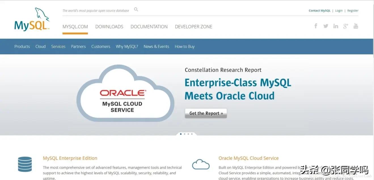The width and height of the screenshot is (374, 180).
Task: Go to the DOWNLOADS tab
Action: pyautogui.click(x=109, y=27)
